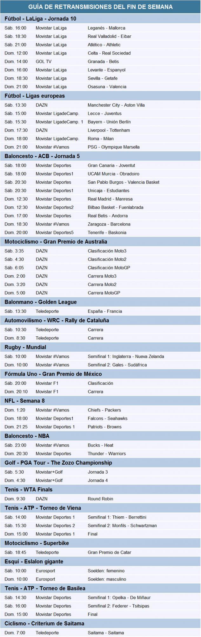Select the Tenis - WTA Finals header

29,490
